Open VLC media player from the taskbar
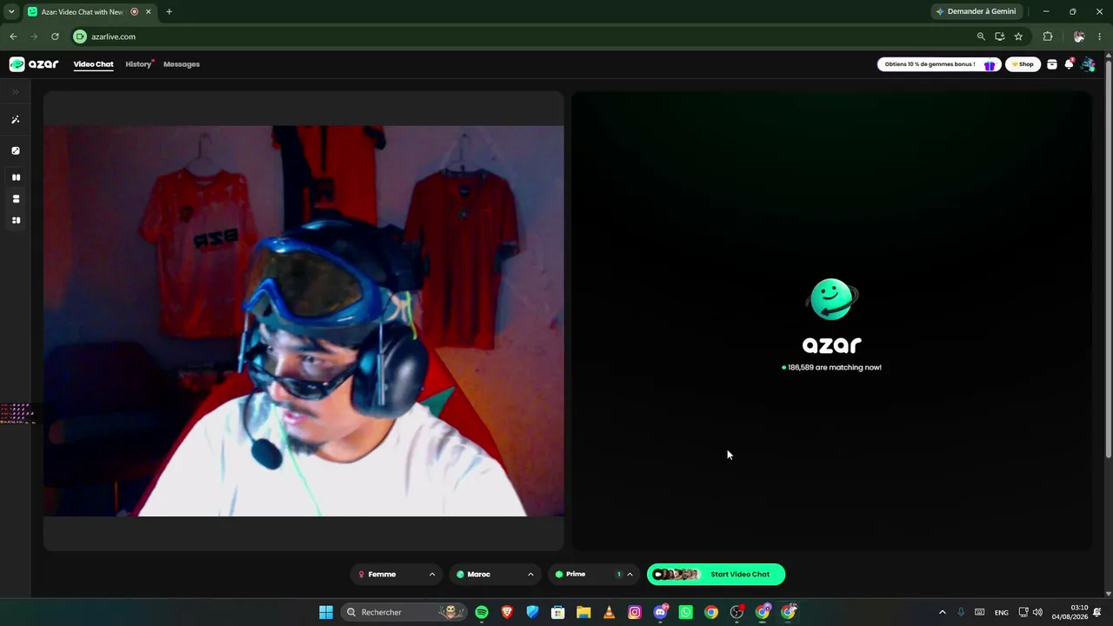 tap(609, 612)
